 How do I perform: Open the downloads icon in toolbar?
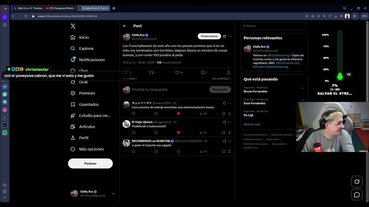pos(336,16)
